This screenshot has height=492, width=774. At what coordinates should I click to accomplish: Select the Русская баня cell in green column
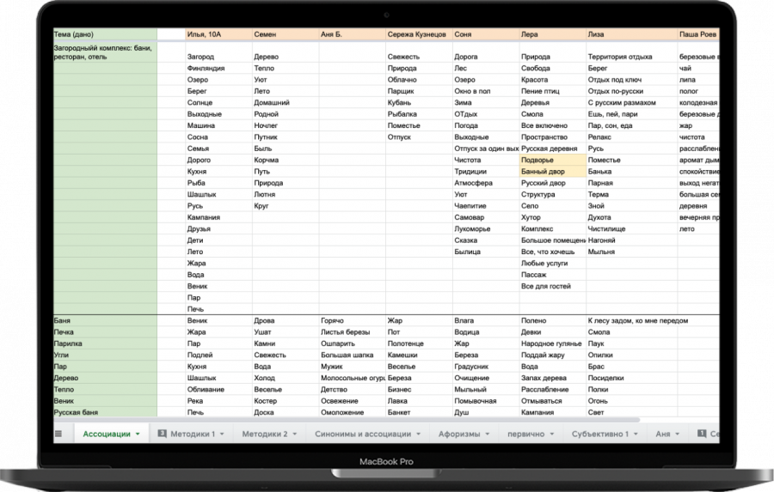(105, 412)
